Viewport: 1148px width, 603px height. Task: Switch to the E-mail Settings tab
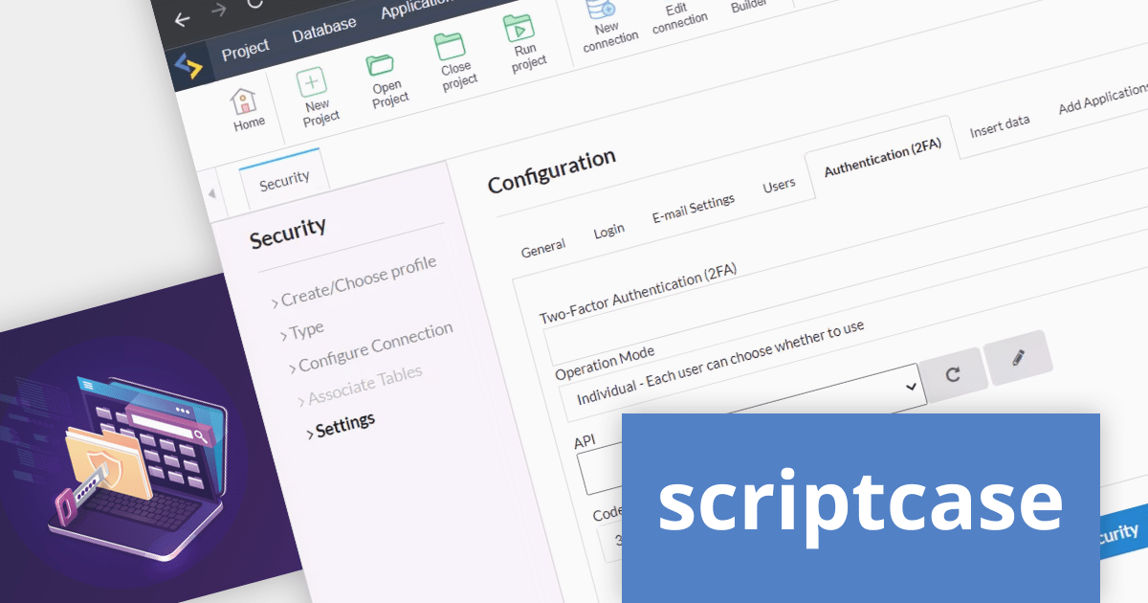click(x=693, y=208)
